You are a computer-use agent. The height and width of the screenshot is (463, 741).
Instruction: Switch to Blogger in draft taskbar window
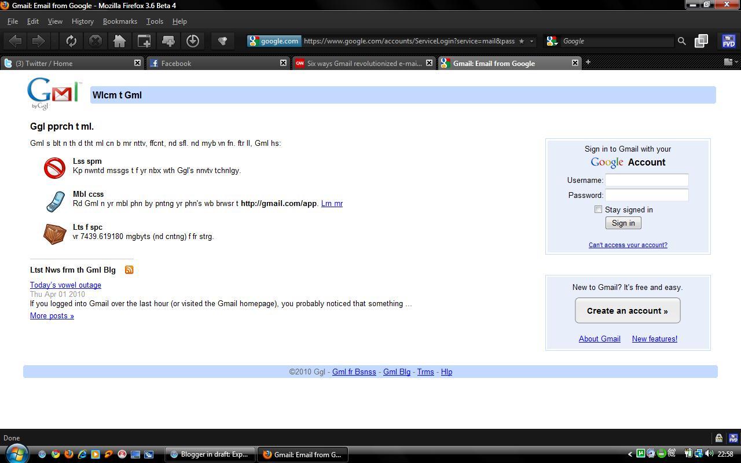pos(210,454)
